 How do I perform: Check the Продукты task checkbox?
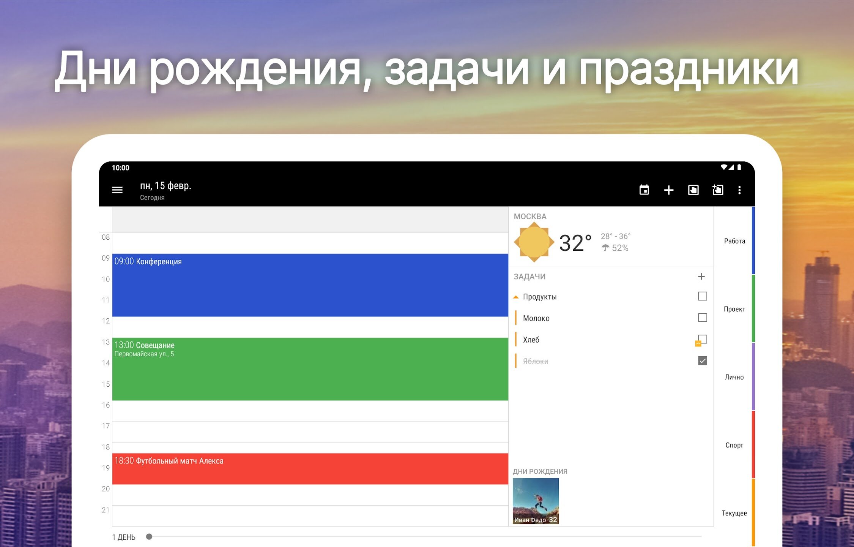703,296
